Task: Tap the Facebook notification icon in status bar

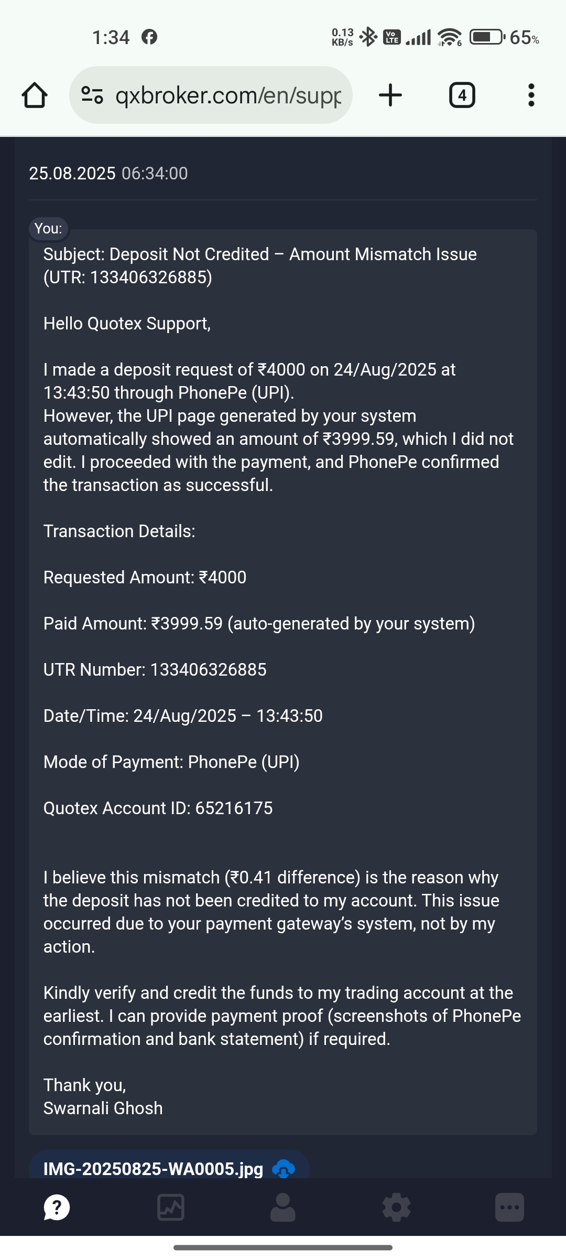Action: tap(149, 37)
